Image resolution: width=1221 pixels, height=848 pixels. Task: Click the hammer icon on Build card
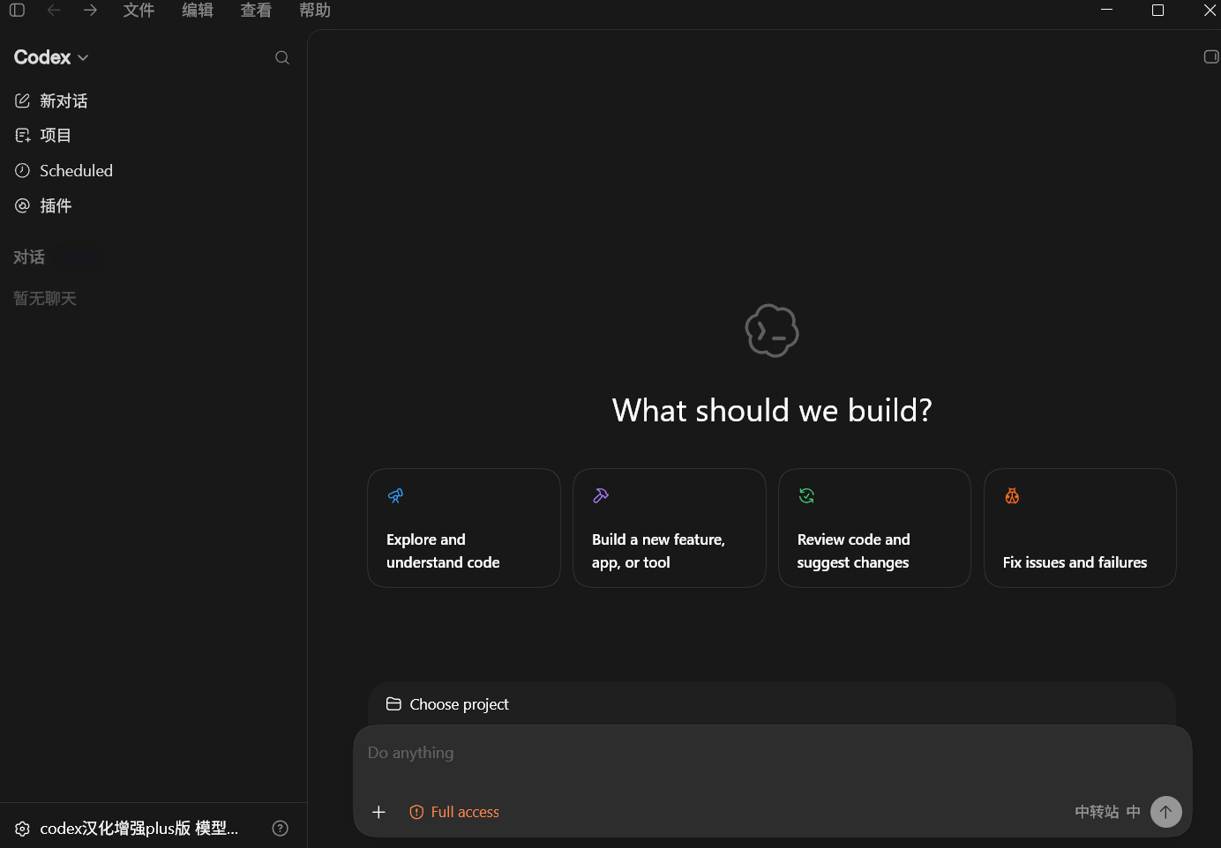click(601, 496)
